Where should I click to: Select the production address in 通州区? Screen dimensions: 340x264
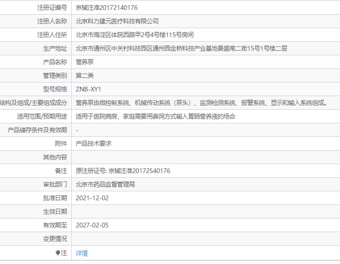181,48
